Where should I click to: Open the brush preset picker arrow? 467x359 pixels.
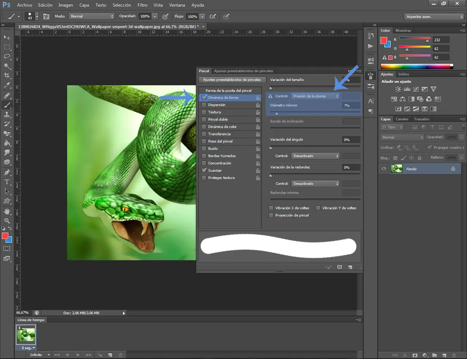pyautogui.click(x=37, y=16)
